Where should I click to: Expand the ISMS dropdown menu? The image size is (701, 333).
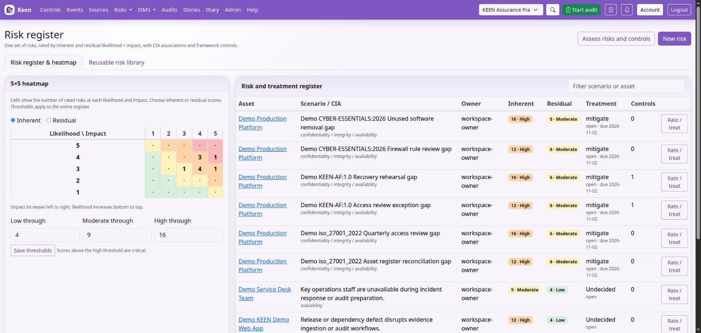tap(147, 10)
